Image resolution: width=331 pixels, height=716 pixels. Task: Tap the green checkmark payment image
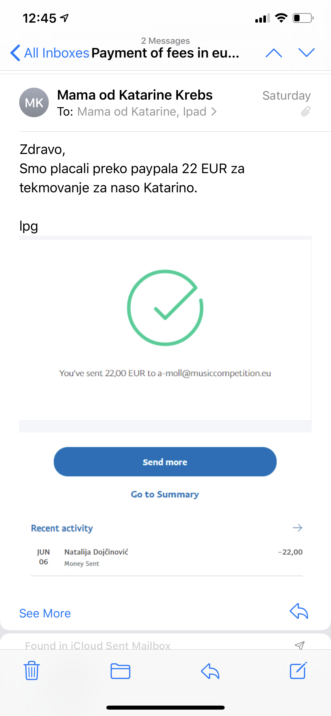coord(165,308)
